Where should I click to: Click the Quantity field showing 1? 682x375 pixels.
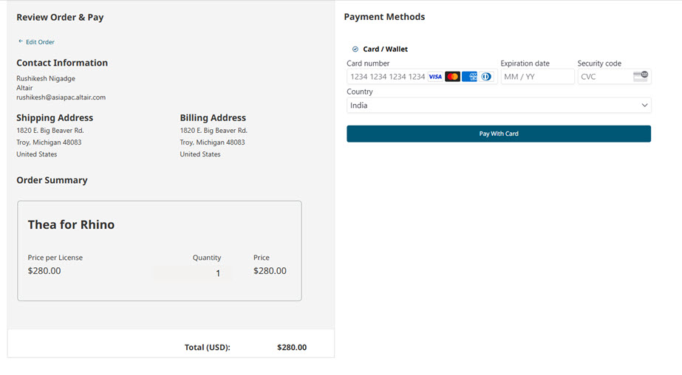coord(191,273)
